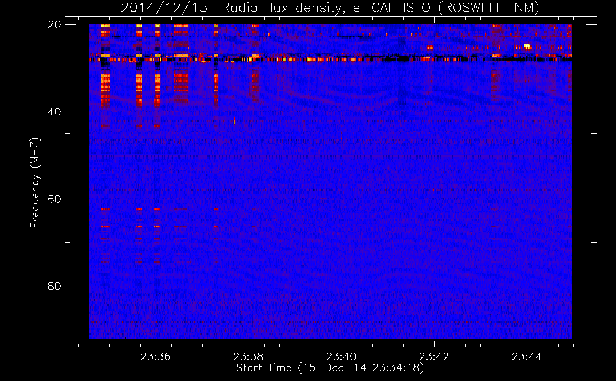Click the '23:44' time tick label
The width and height of the screenshot is (616, 381).
(x=527, y=357)
